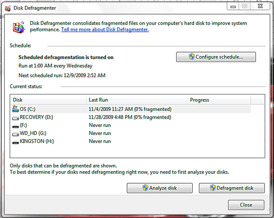Click the (F:) removable drive icon
274x218 pixels.
tap(16, 126)
